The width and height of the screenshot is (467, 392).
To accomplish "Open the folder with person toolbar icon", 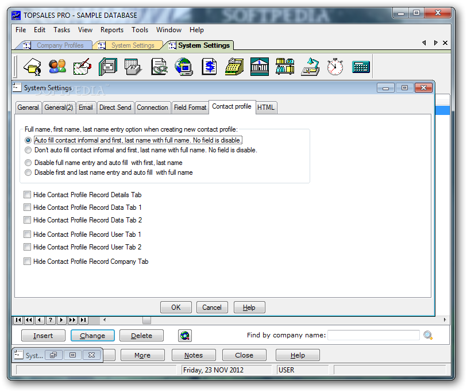I will pyautogui.click(x=32, y=67).
